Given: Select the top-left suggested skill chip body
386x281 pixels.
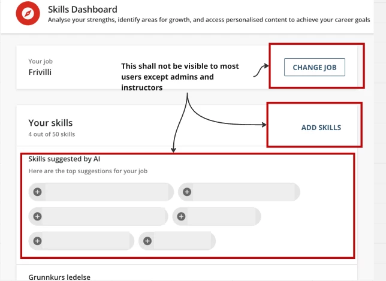Looking at the screenshot, I should point(107,192).
